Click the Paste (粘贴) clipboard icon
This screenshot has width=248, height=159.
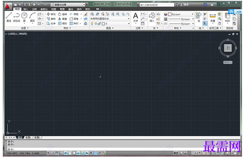(x=228, y=18)
